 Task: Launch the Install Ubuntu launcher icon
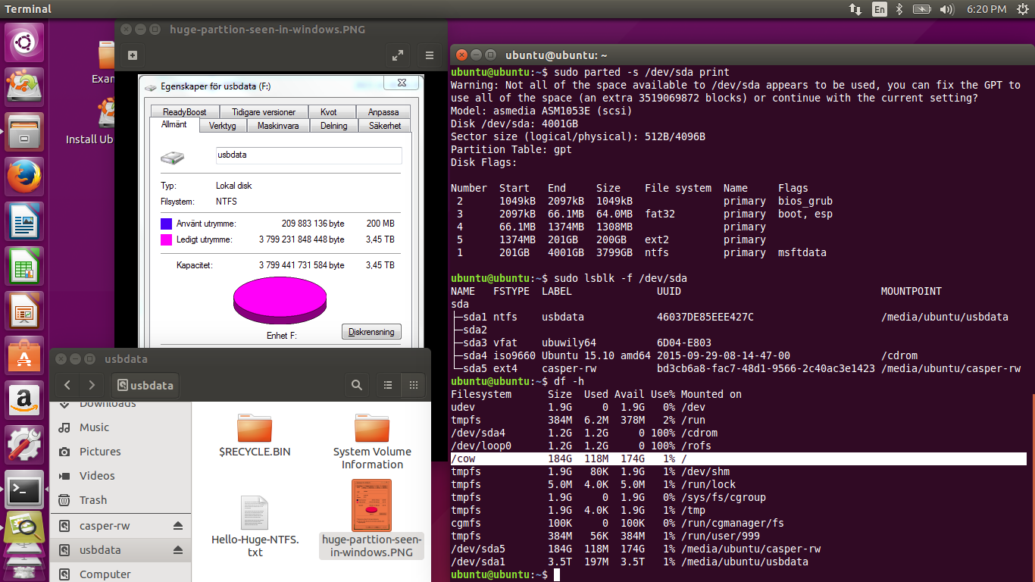[25, 87]
